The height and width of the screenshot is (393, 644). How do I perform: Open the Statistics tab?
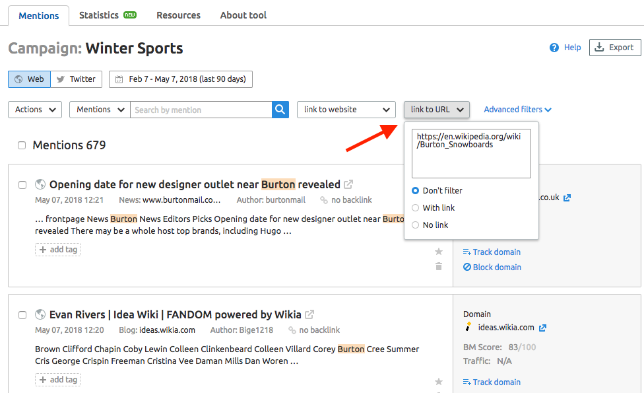(x=108, y=15)
